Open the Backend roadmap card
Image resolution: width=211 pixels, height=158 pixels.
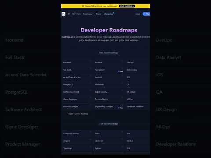109,62
